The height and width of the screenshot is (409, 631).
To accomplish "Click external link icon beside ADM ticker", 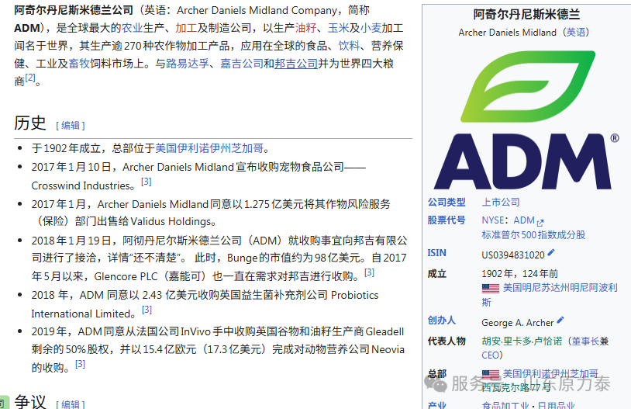I will click(x=540, y=222).
